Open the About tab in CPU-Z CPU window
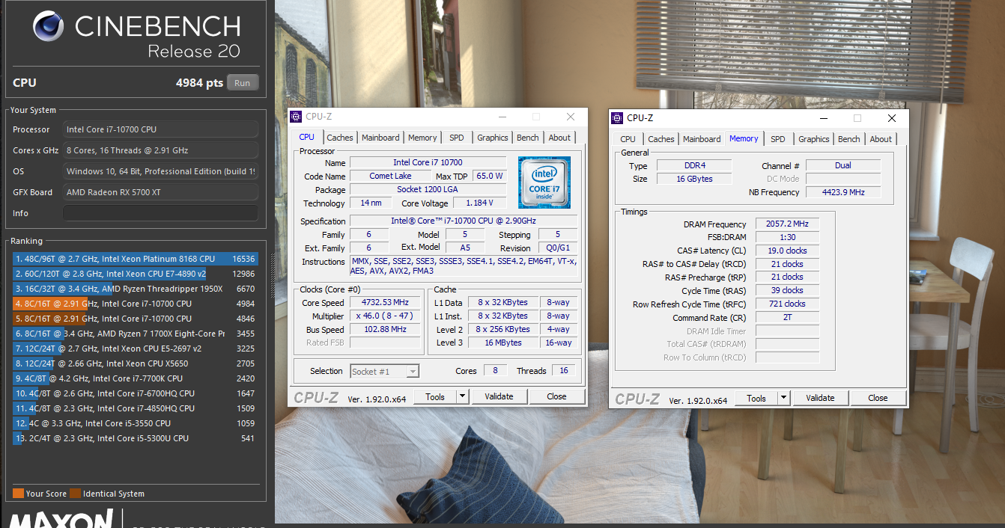Viewport: 1005px width, 528px height. point(559,138)
